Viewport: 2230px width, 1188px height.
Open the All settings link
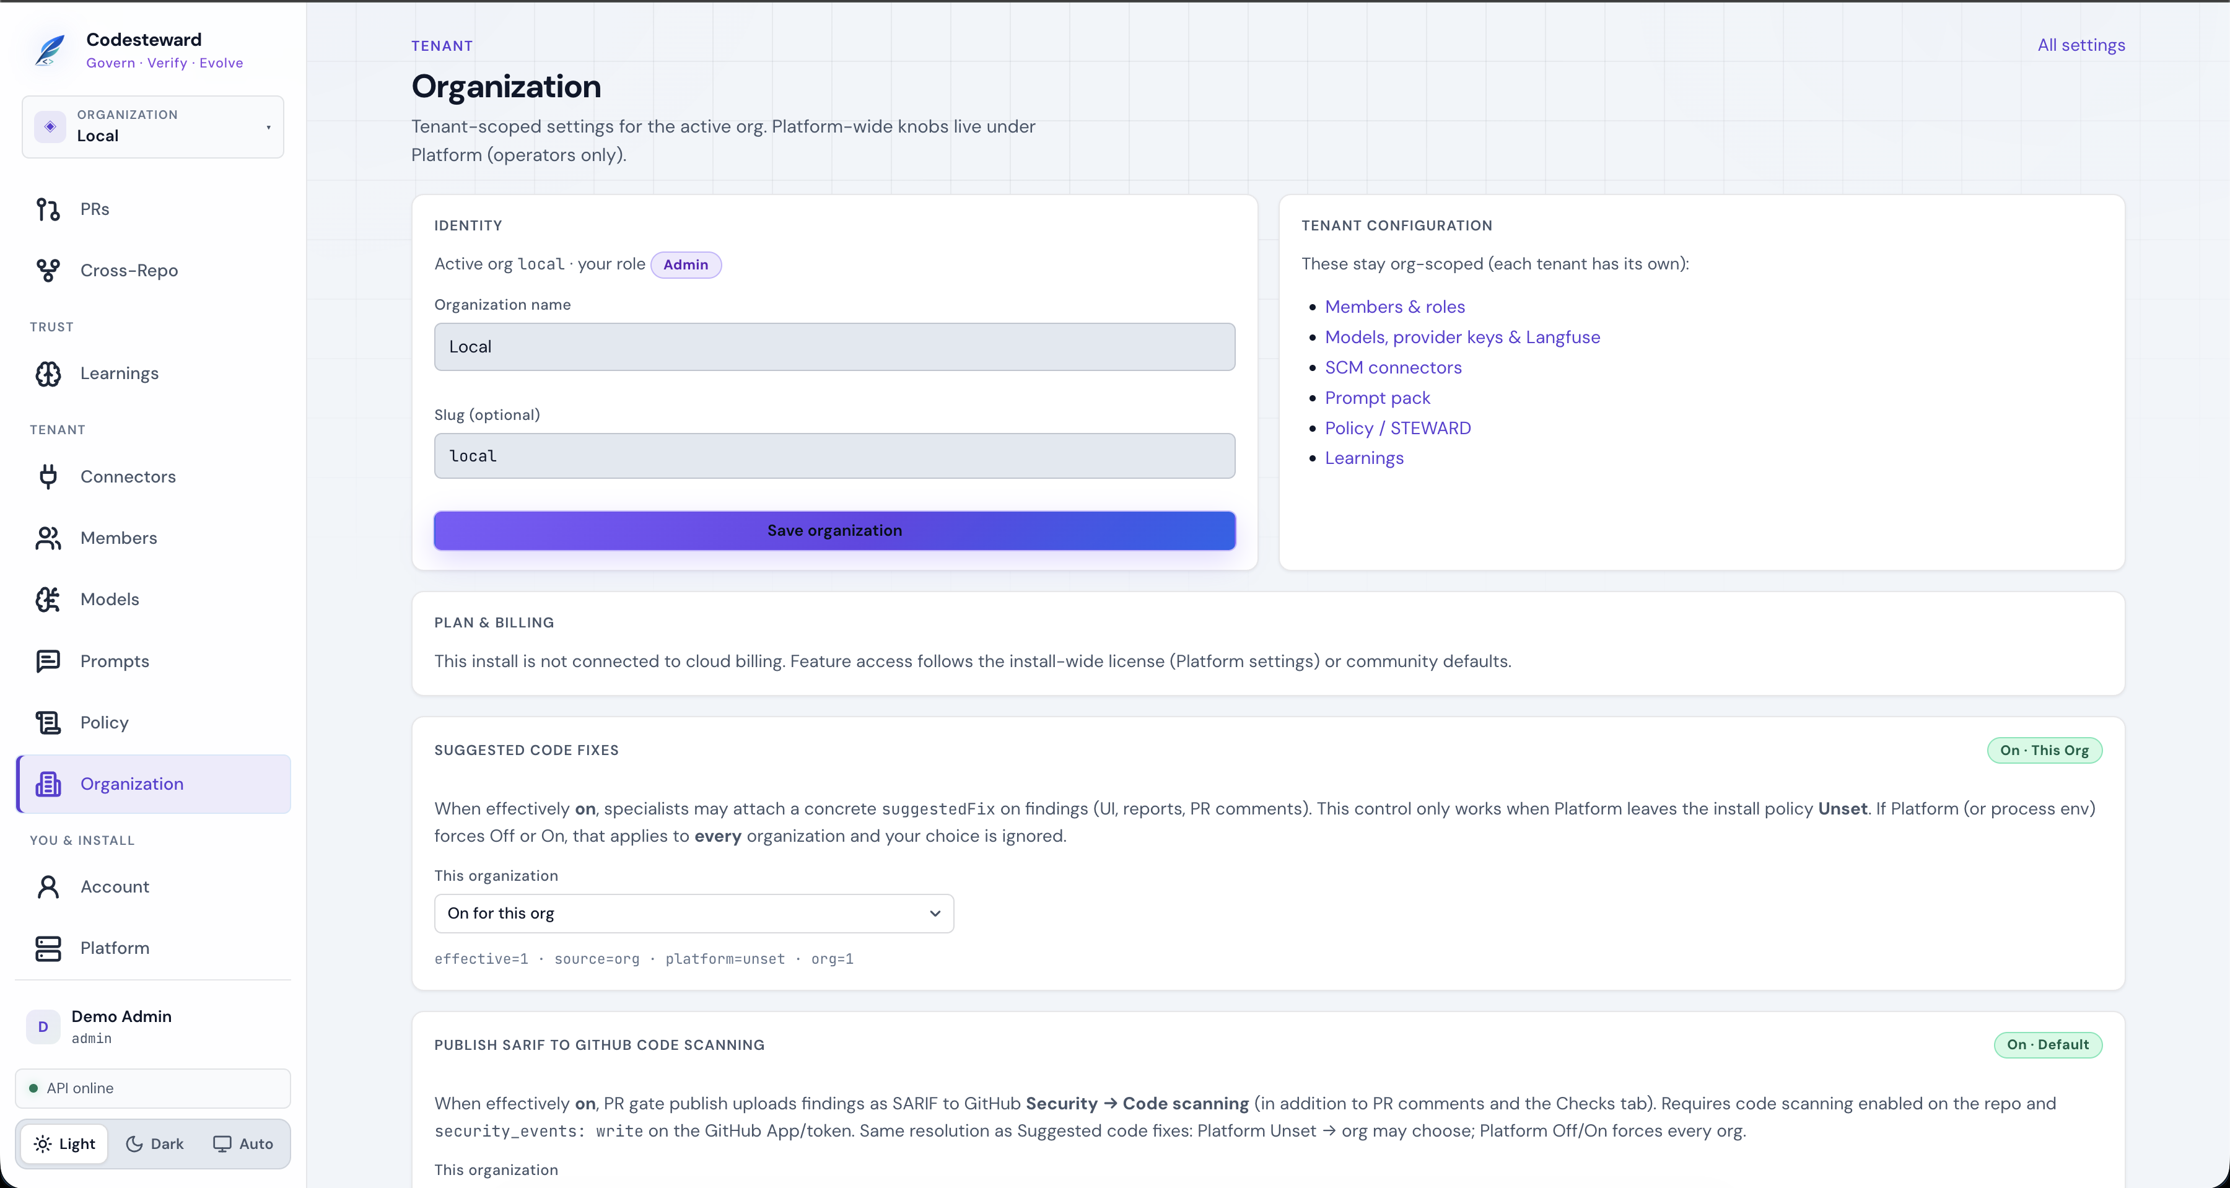[2081, 45]
